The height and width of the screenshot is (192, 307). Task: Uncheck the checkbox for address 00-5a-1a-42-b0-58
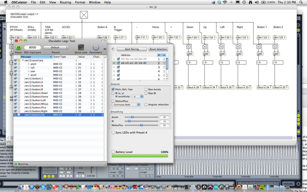[118, 59]
